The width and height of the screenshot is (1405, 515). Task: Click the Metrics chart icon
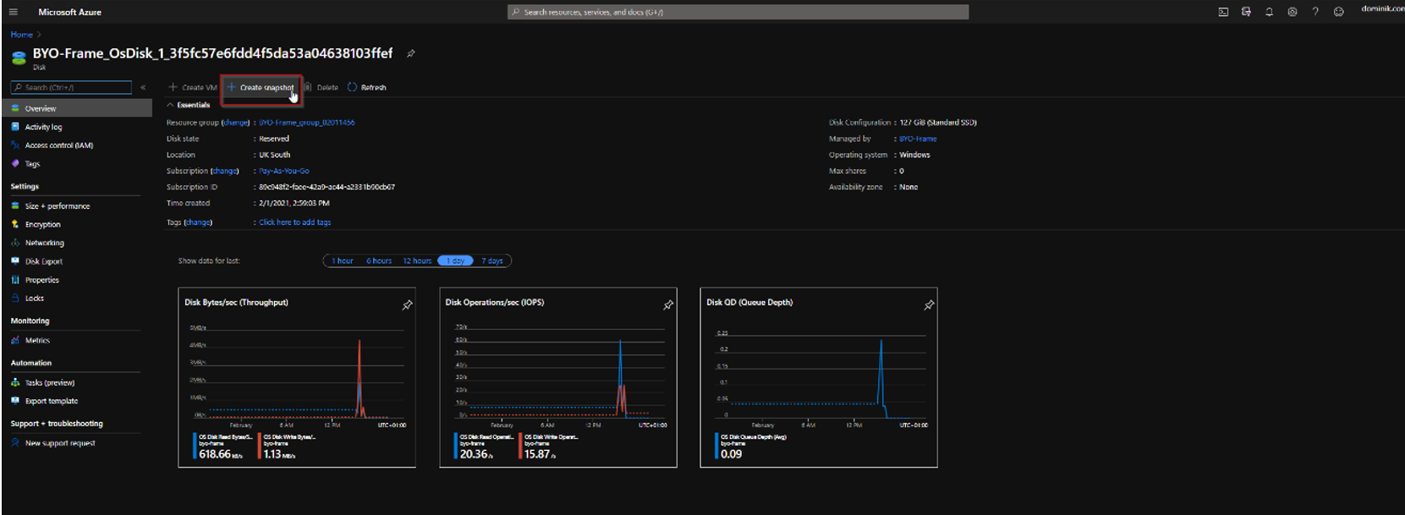pyautogui.click(x=15, y=340)
